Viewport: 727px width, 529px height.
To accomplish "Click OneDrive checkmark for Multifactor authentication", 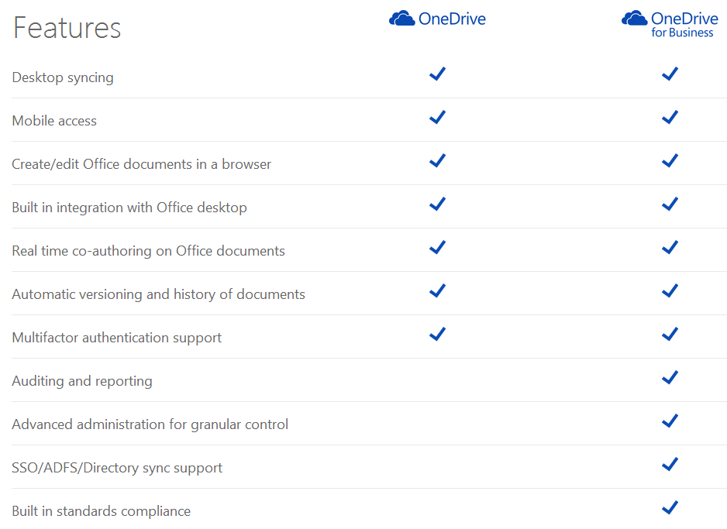I will (x=437, y=334).
